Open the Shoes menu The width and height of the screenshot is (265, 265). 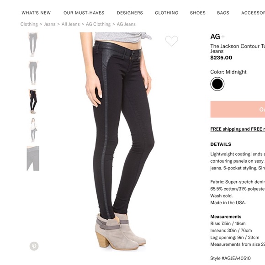pyautogui.click(x=198, y=13)
